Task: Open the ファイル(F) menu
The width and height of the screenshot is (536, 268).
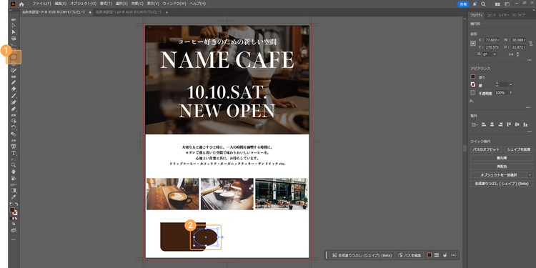Action: [41, 4]
